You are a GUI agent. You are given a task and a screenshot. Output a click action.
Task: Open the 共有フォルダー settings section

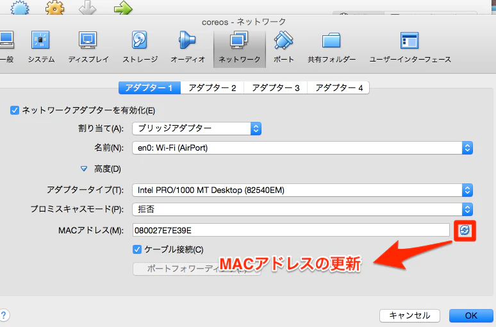[331, 47]
